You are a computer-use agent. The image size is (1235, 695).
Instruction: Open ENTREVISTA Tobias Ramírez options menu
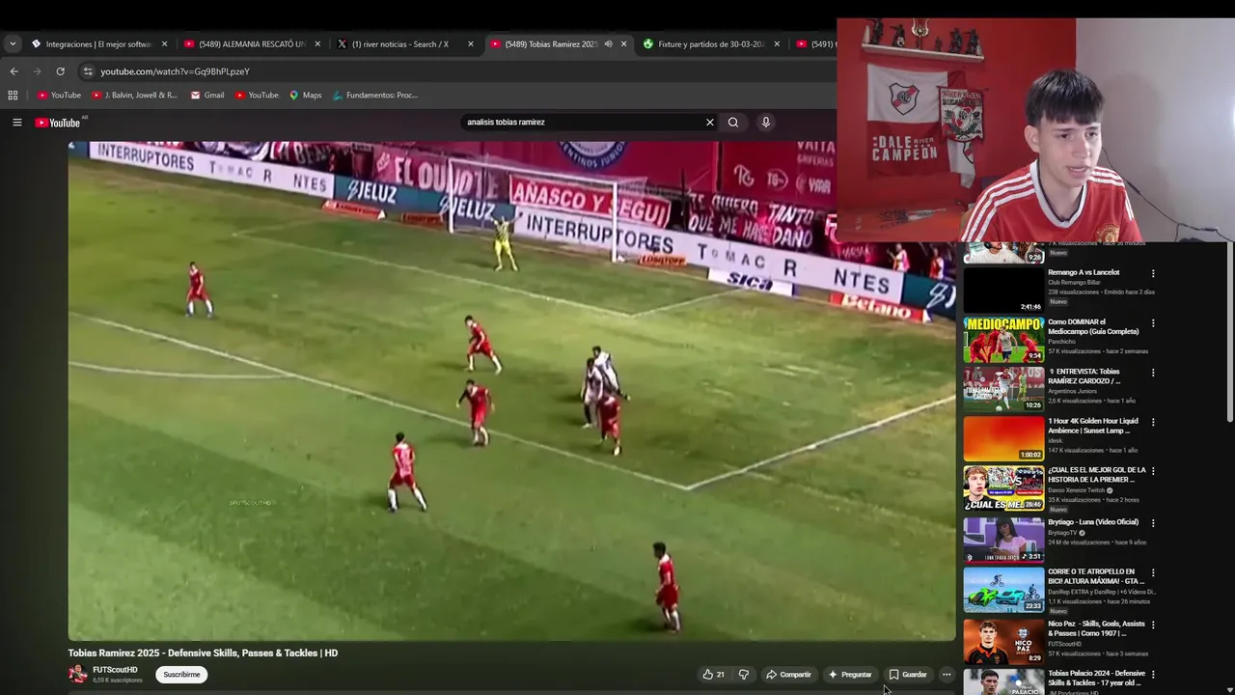coord(1153,373)
